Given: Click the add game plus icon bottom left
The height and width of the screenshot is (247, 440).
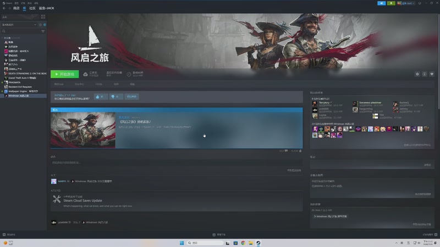Looking at the screenshot, I should [x=4, y=235].
